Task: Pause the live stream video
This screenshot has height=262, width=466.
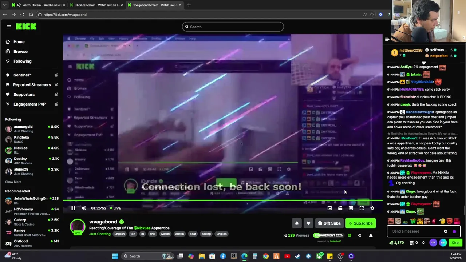Action: (x=73, y=208)
